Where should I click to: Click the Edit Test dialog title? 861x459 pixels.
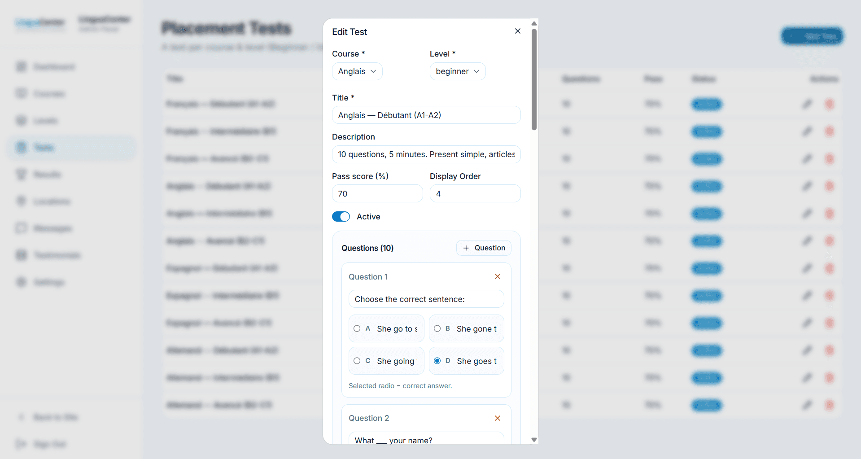point(350,32)
